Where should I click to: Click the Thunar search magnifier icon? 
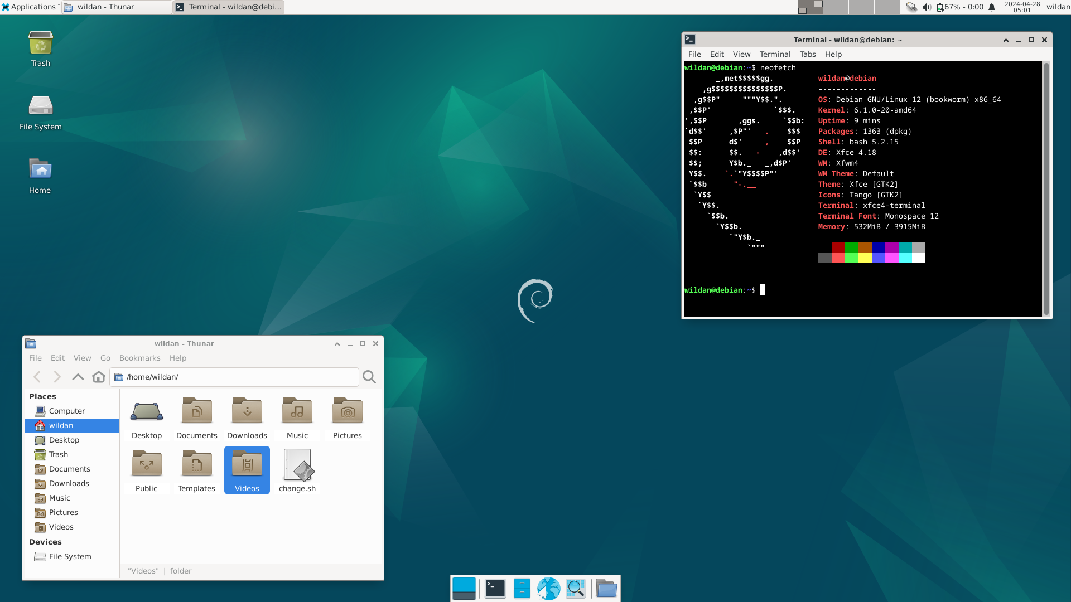point(369,377)
